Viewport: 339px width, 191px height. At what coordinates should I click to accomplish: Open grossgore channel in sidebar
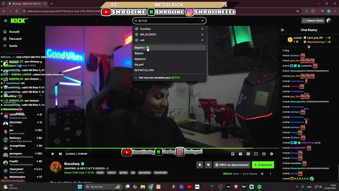click(x=23, y=155)
